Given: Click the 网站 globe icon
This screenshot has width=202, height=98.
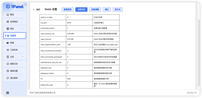Looking at the screenshot, I should (x=8, y=29).
